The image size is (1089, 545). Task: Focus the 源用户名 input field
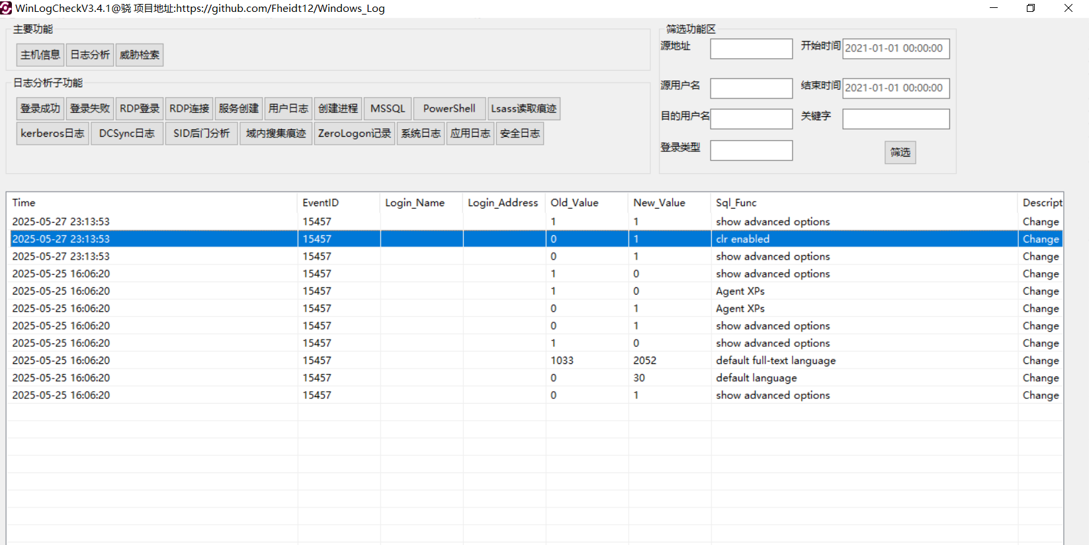click(x=752, y=89)
